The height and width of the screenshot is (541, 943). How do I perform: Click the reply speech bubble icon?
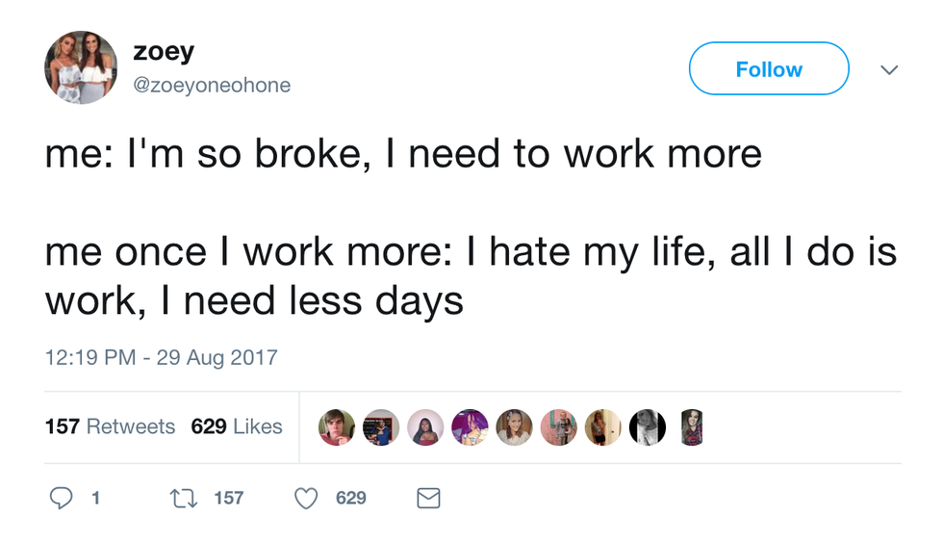pyautogui.click(x=60, y=498)
